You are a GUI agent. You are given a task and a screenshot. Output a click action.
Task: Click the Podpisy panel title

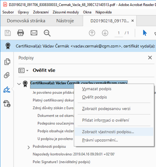pos(26,58)
